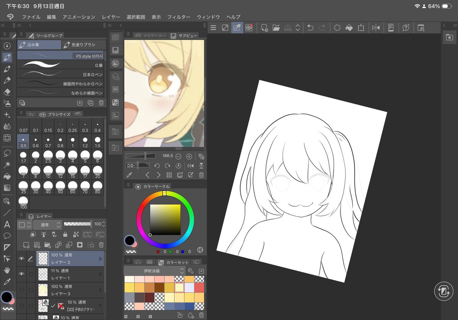Zoom in the Sub View with plus icon
The image size is (458, 320).
(x=189, y=157)
